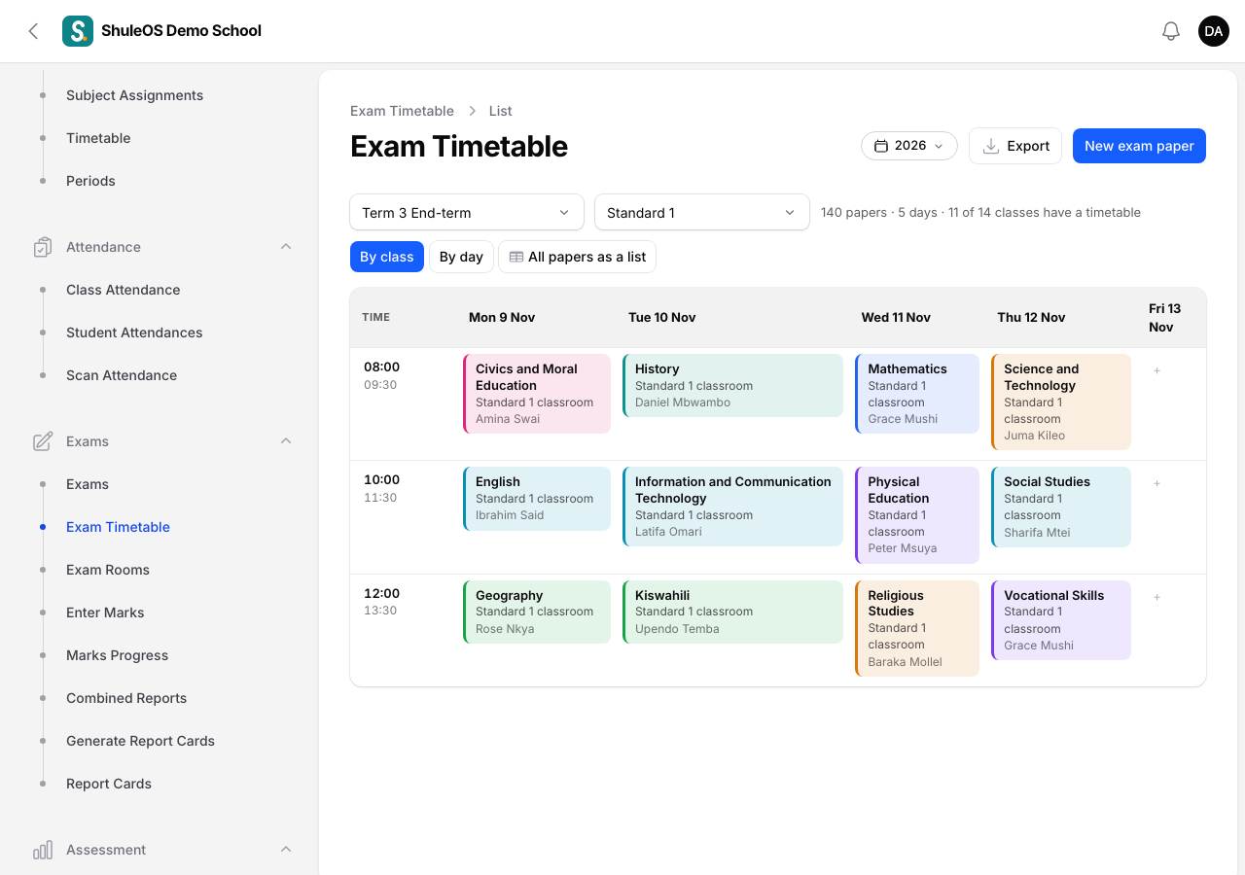
Task: Switch to By class view
Action: (x=387, y=257)
